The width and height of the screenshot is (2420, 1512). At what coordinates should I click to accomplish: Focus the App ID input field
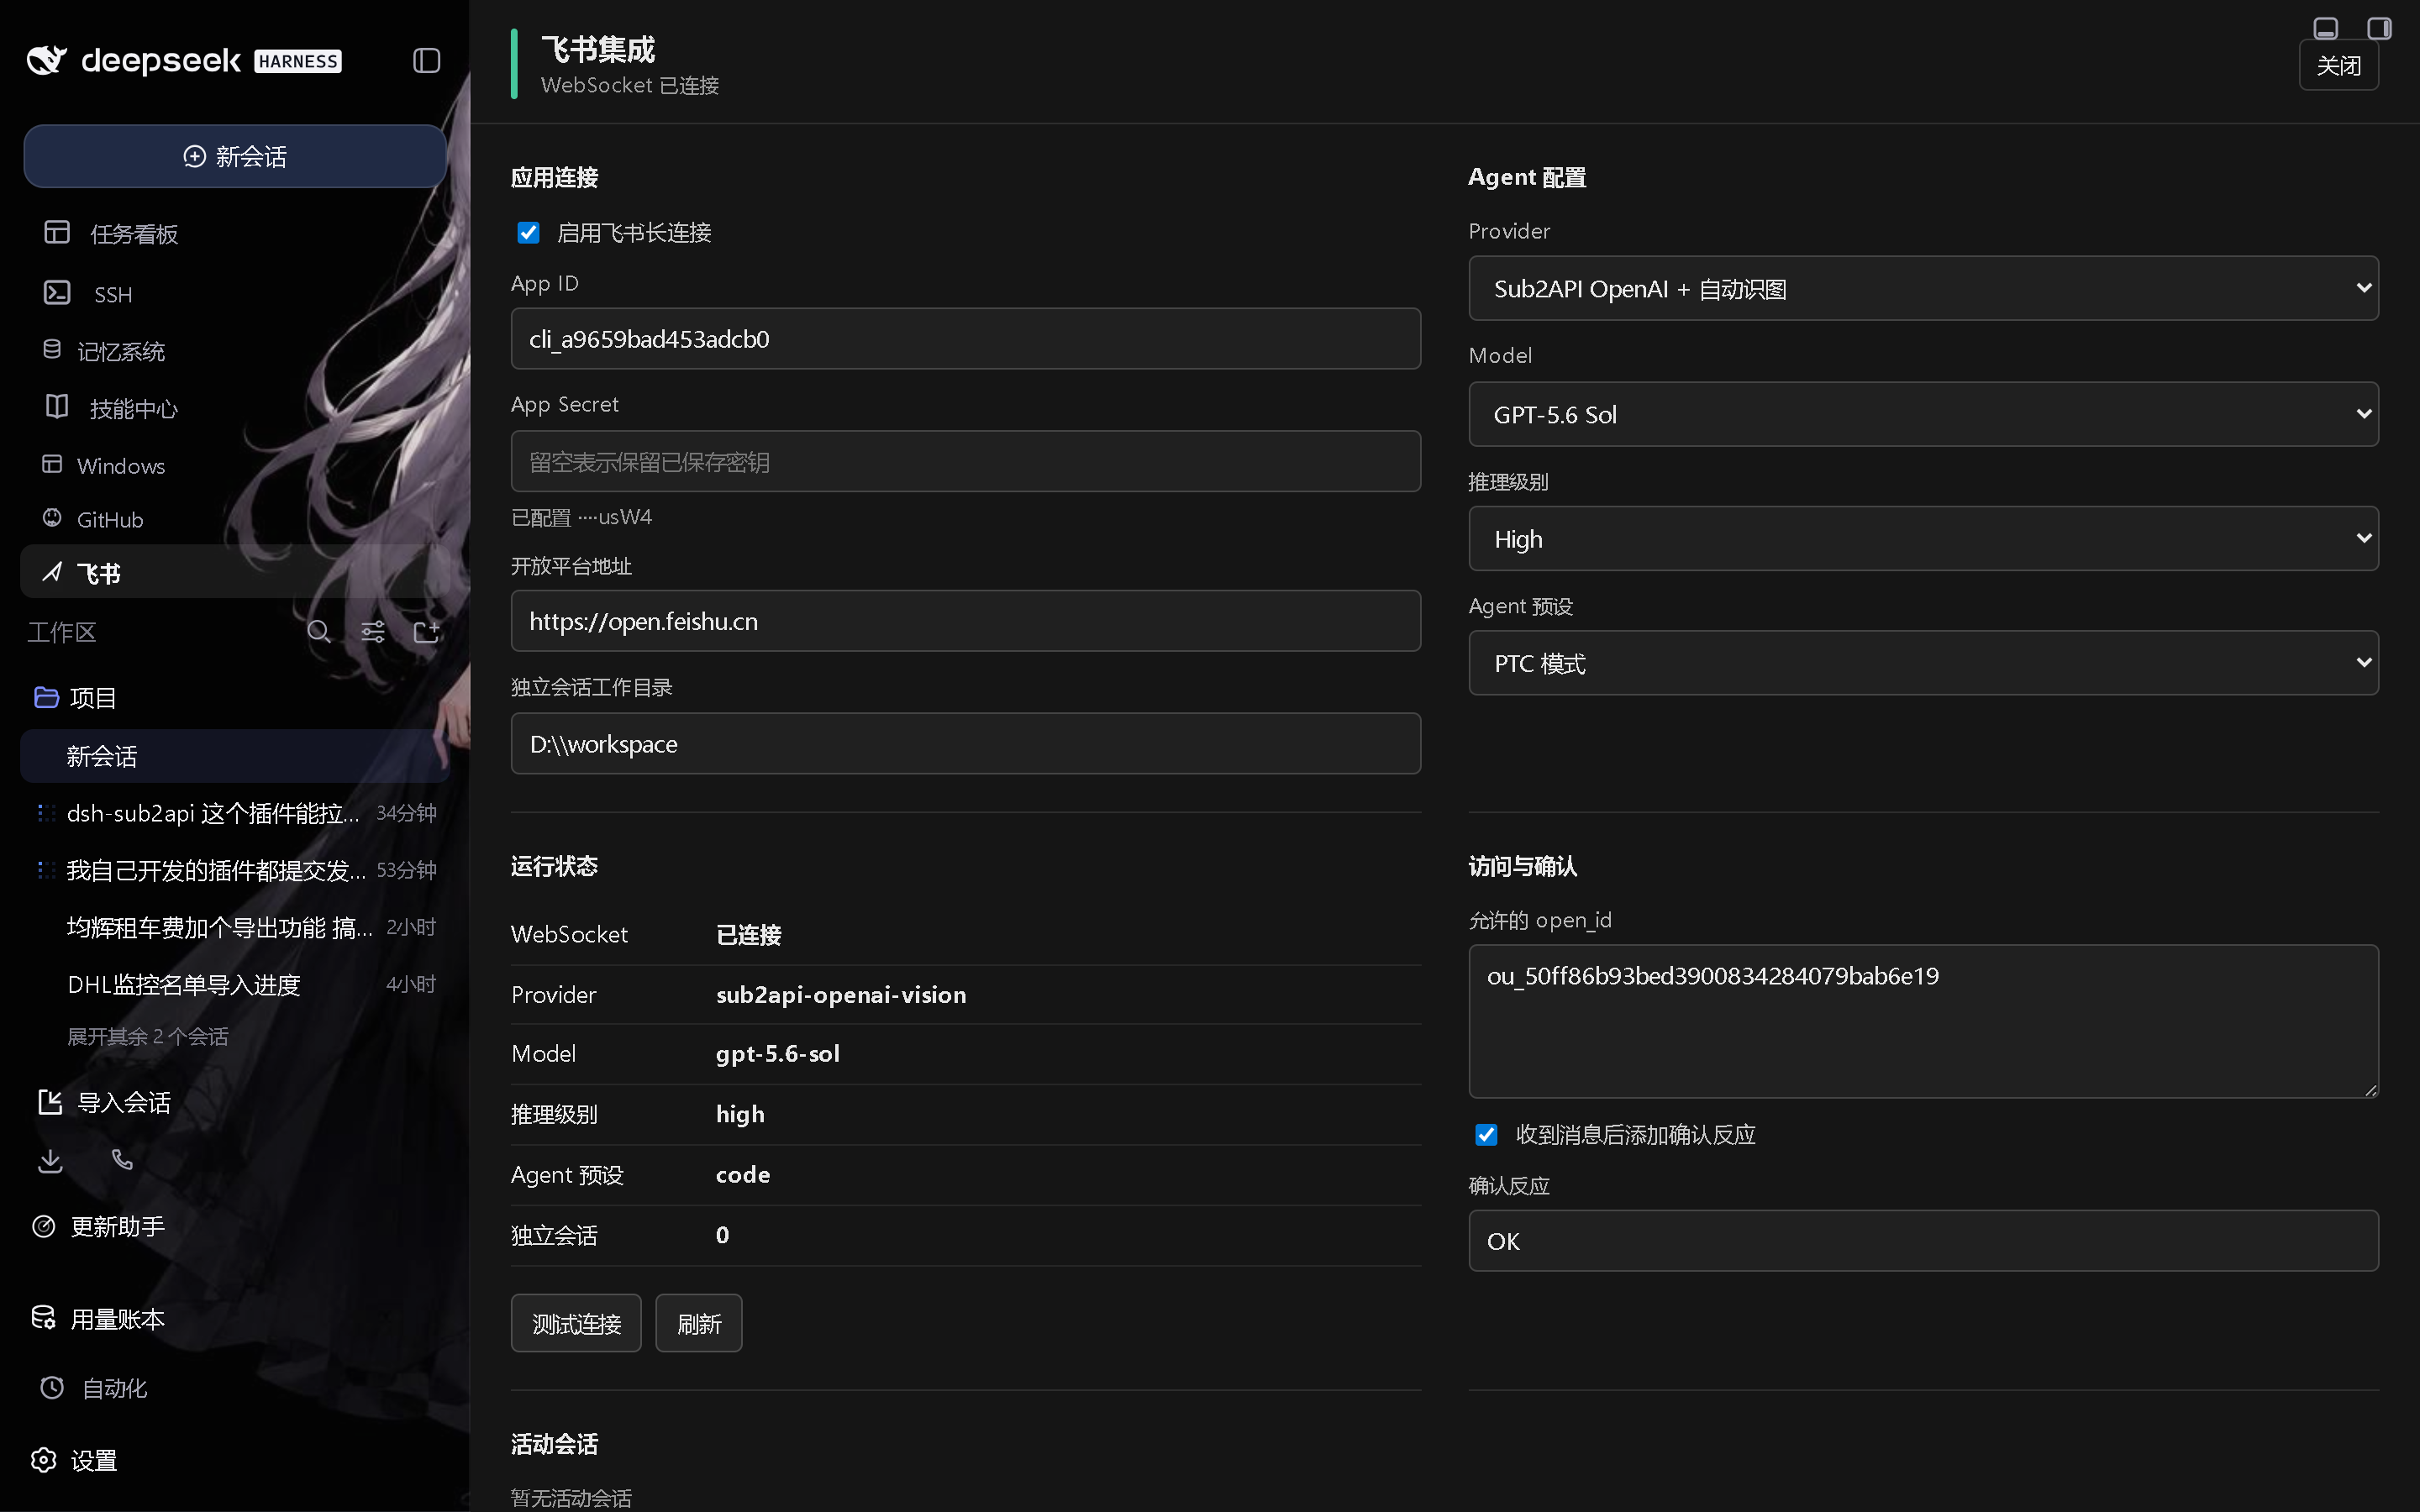point(966,339)
